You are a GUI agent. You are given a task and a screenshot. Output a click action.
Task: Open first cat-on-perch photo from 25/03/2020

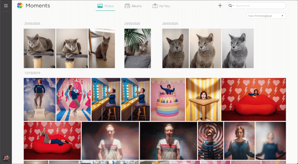click(40, 48)
